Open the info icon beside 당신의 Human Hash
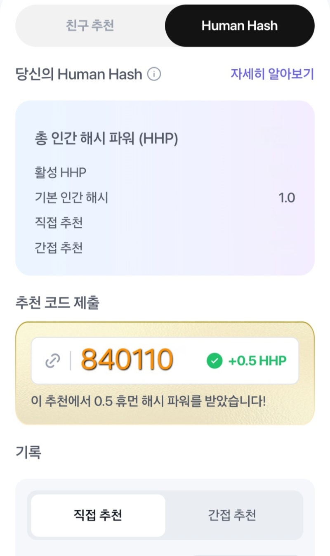330x556 pixels. point(154,75)
